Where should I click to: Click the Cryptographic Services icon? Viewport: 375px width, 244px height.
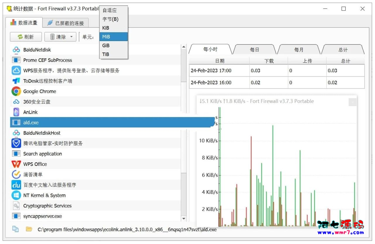click(x=16, y=206)
